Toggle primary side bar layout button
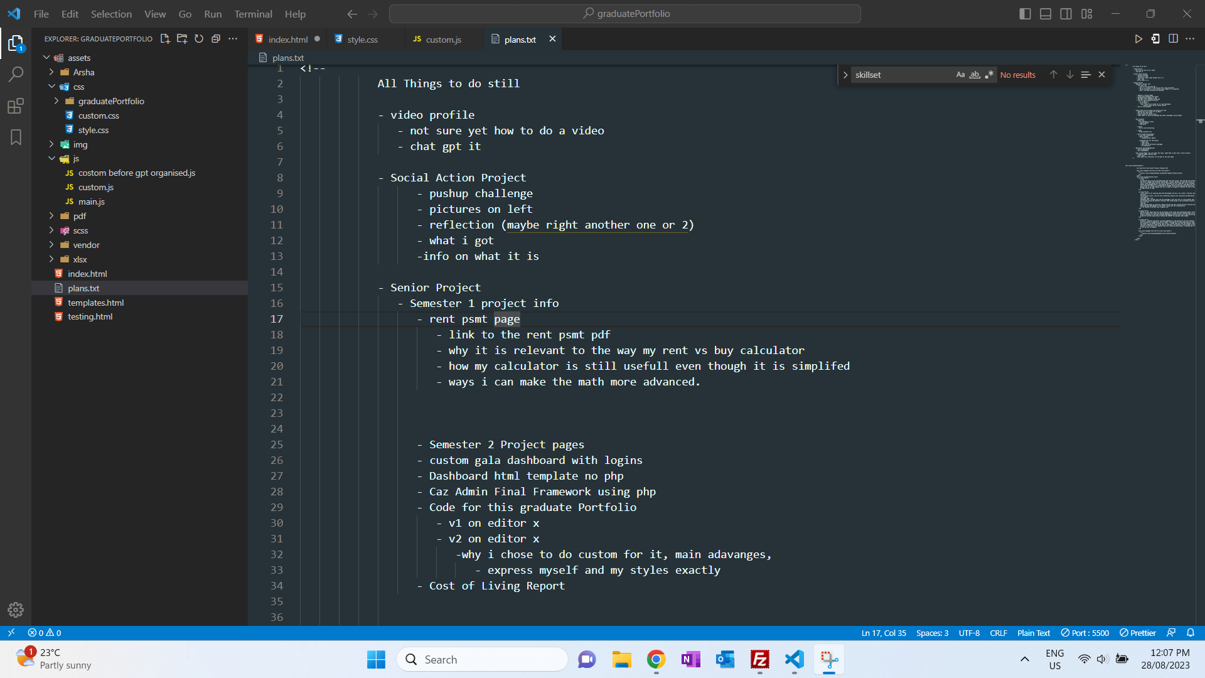The height and width of the screenshot is (678, 1205). point(1025,14)
